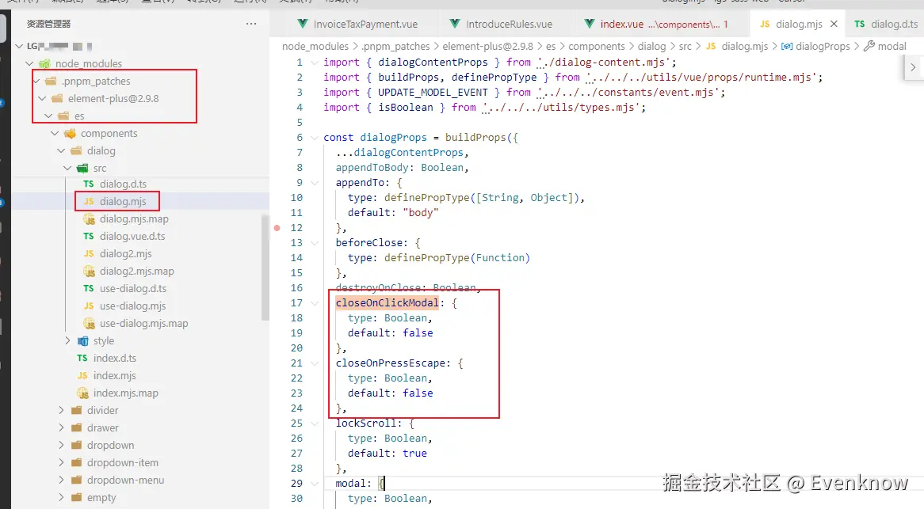Click the element-plus@2.9.8 breadcrumb segment
Screen dimensions: 924x509
[488, 47]
